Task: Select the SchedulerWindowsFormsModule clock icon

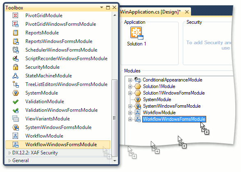Action: (x=16, y=50)
